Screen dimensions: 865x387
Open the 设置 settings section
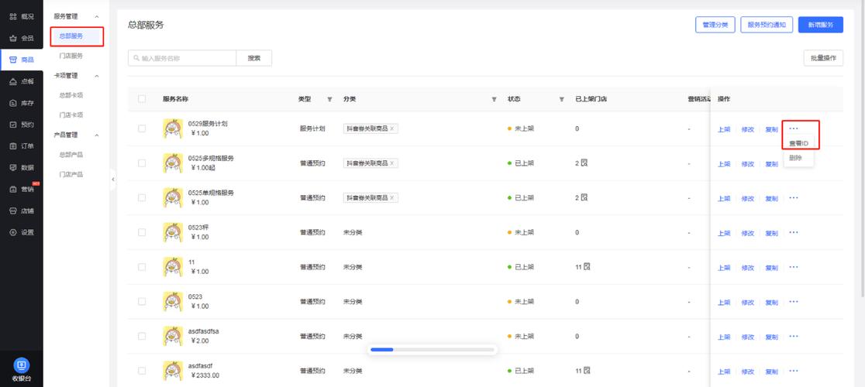click(22, 232)
